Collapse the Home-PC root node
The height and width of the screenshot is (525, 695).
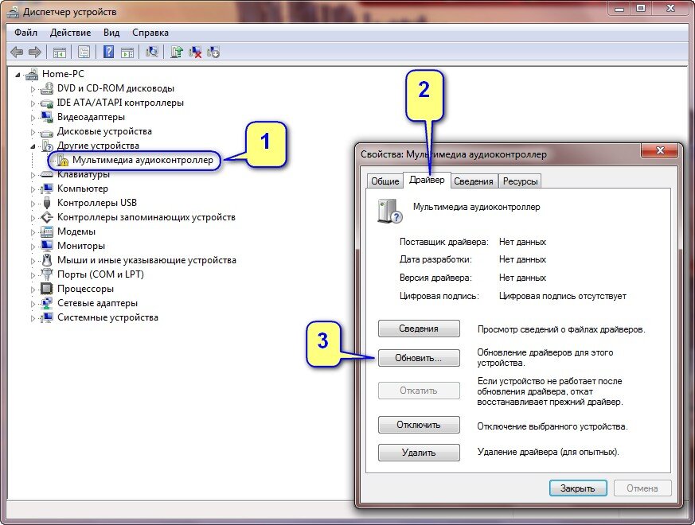coord(18,75)
